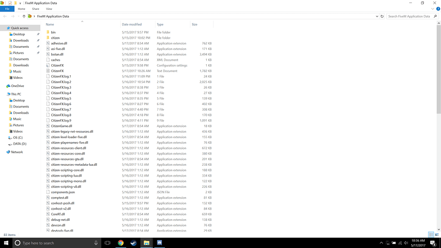The height and width of the screenshot is (248, 441).
Task: Navigate up to parent folder using the up arrow
Action: point(24,16)
